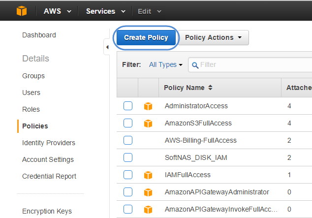Open the AmazonS3FullAccess policy name

198,123
